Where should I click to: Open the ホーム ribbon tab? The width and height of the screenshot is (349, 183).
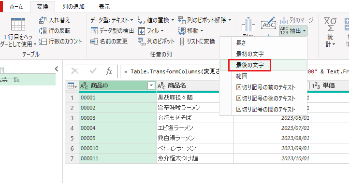16,7
